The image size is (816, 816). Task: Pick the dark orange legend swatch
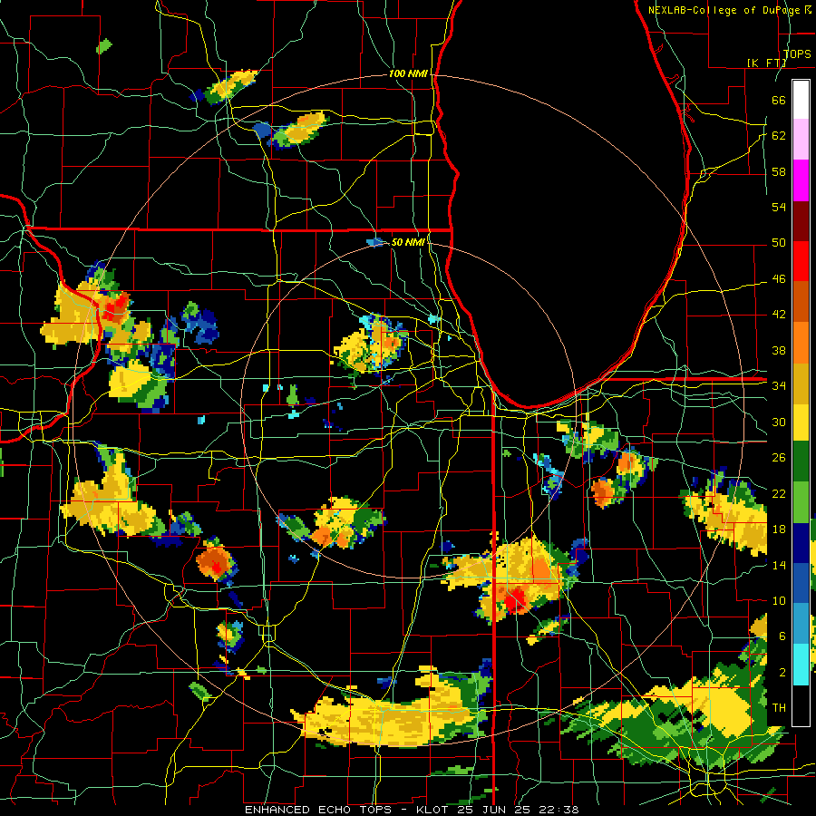(801, 301)
